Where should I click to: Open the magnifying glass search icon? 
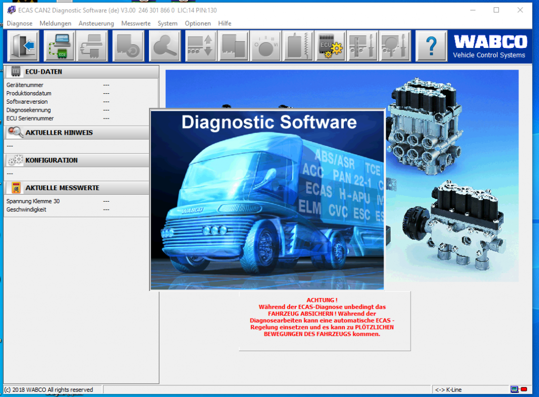[x=165, y=46]
